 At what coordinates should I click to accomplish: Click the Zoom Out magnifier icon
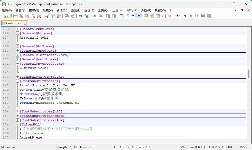click(x=100, y=16)
